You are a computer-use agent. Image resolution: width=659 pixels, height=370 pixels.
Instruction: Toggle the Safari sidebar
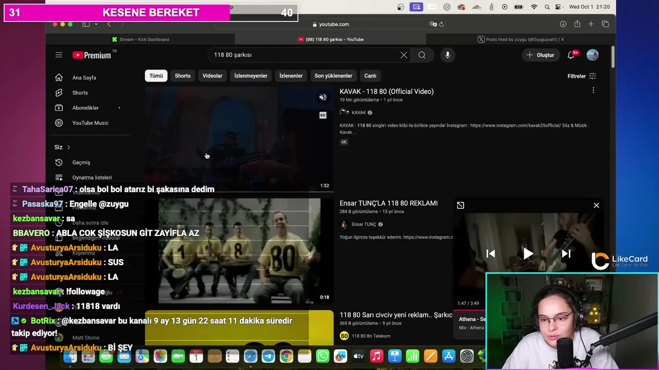click(x=86, y=24)
